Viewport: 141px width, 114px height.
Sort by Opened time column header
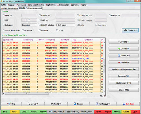[12, 40]
